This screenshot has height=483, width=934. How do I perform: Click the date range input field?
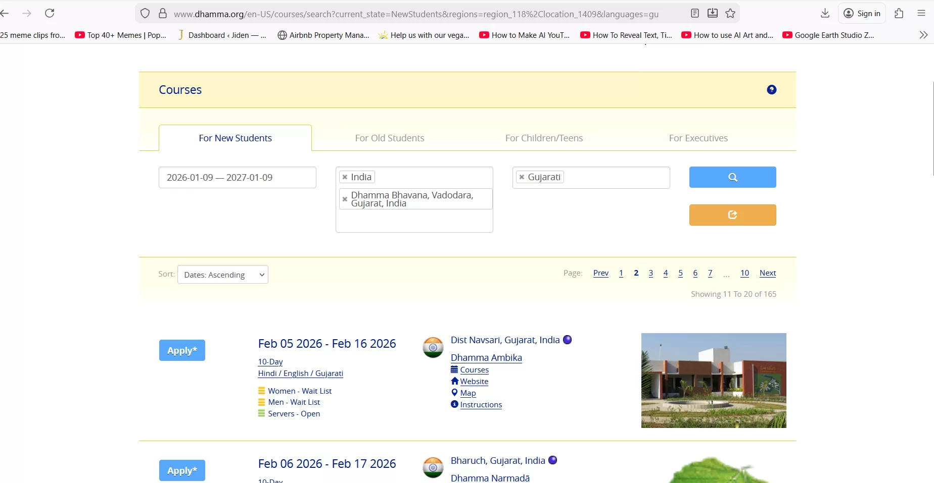[237, 178]
